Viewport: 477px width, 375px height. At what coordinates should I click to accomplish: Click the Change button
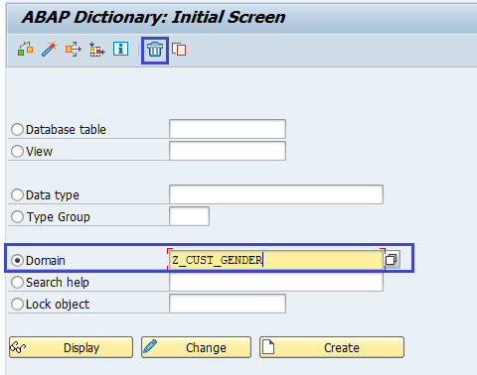(x=196, y=347)
